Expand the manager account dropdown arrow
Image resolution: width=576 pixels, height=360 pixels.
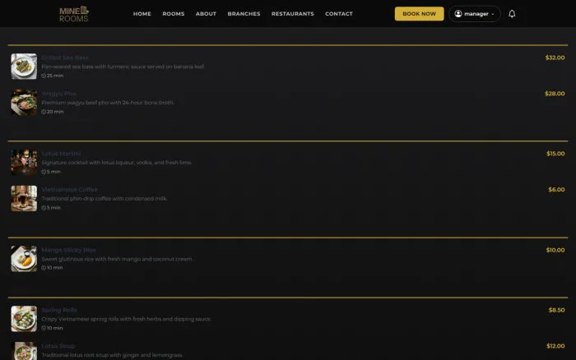click(x=493, y=14)
